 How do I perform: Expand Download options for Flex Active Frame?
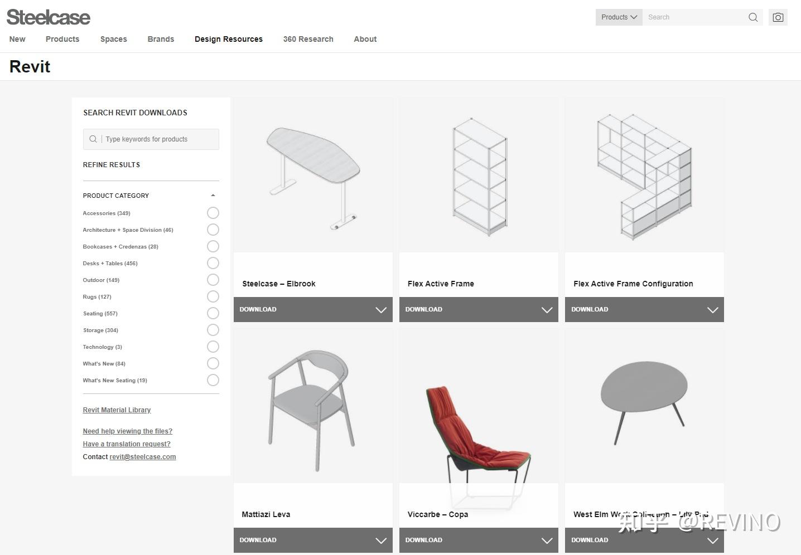479,309
